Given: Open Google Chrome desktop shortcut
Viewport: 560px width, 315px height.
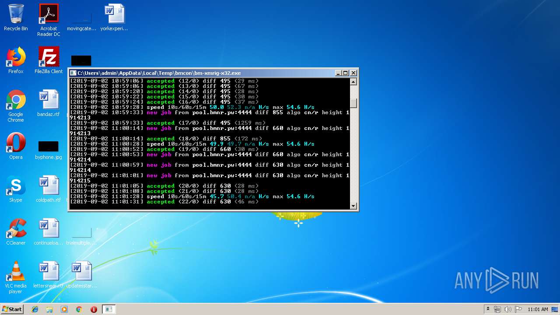Looking at the screenshot, I should click(x=16, y=106).
